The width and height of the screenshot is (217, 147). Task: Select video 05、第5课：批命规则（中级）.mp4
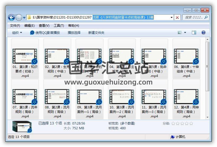[x=154, y=59]
